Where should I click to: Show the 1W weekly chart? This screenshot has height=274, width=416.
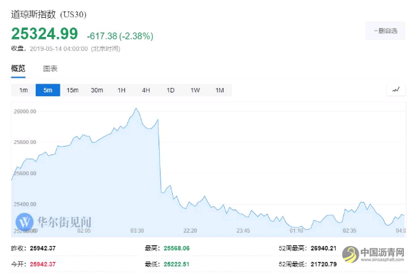(x=195, y=90)
